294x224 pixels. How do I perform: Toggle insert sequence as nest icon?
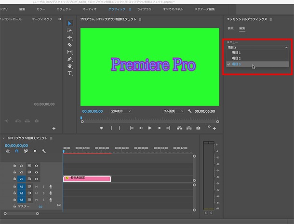(x=8, y=151)
